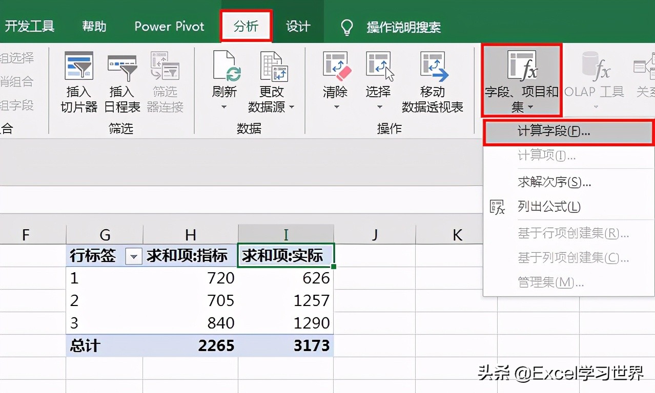Click the cell containing 1290
The image size is (655, 393).
286,323
